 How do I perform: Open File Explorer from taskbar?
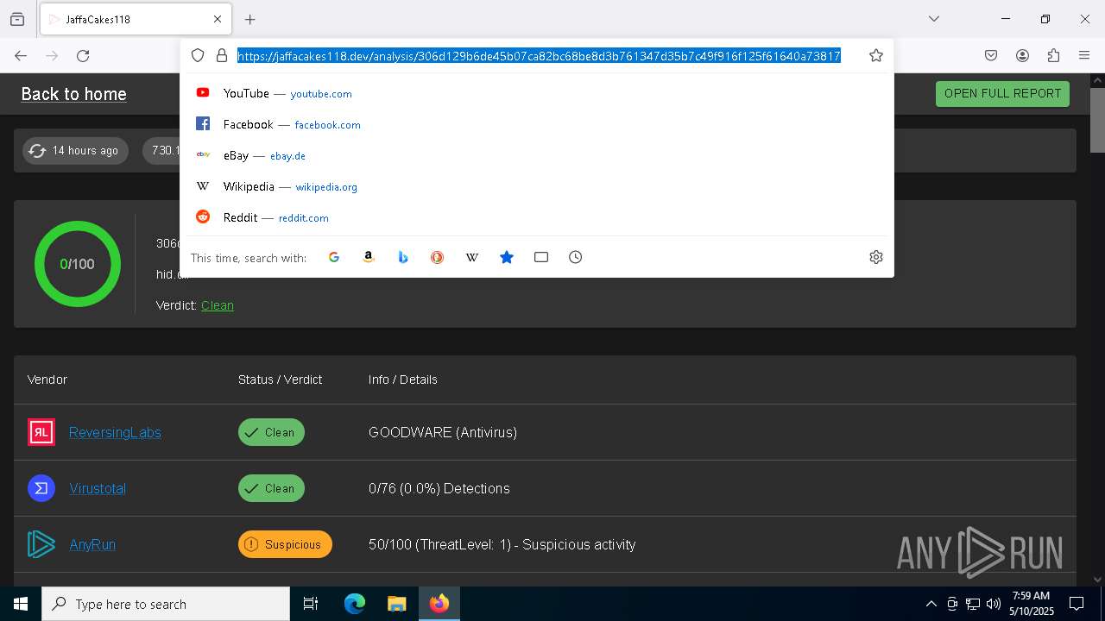[x=396, y=604]
